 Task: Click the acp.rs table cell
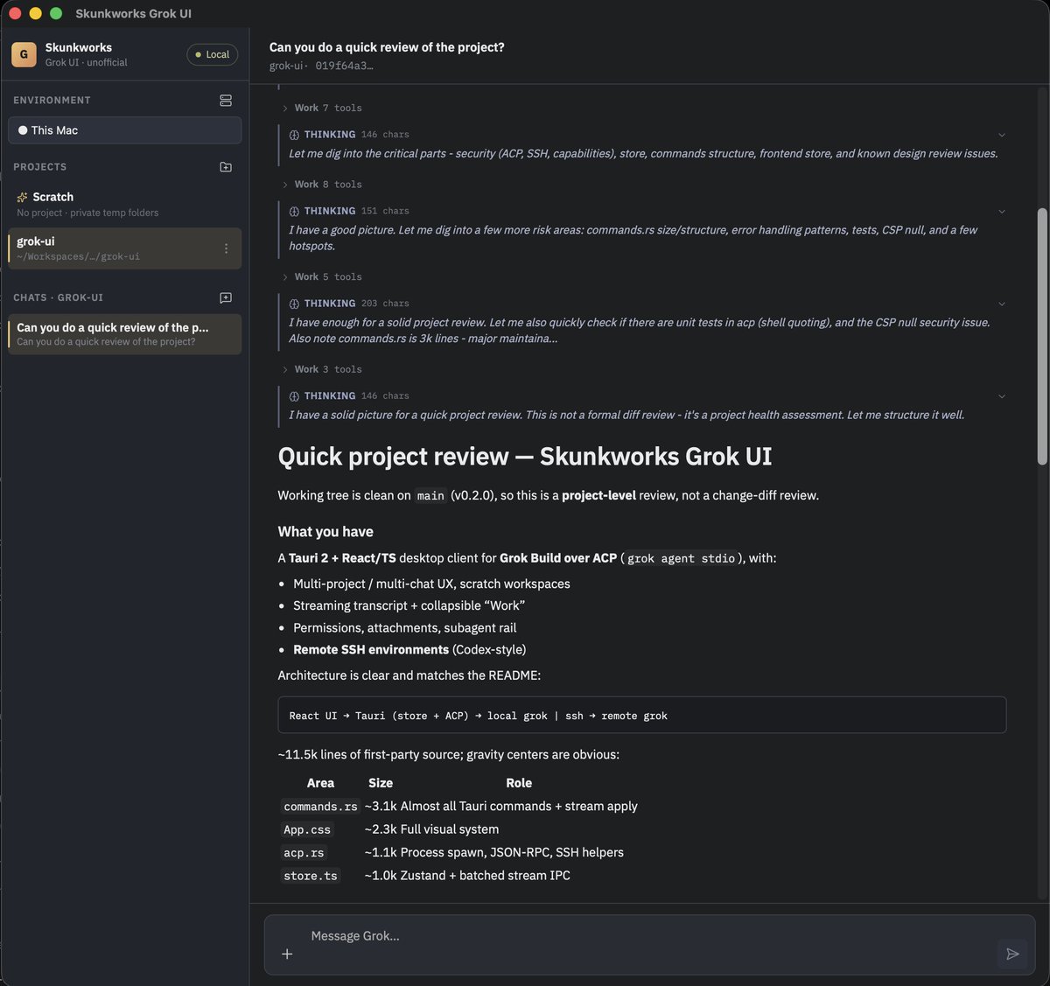(304, 853)
